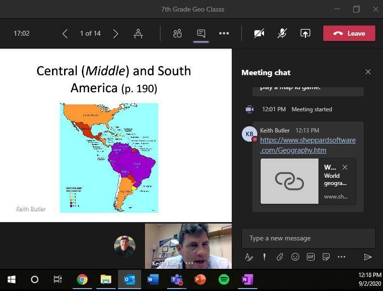
Task: Toggle the meeting chat panel icon
Action: point(201,33)
